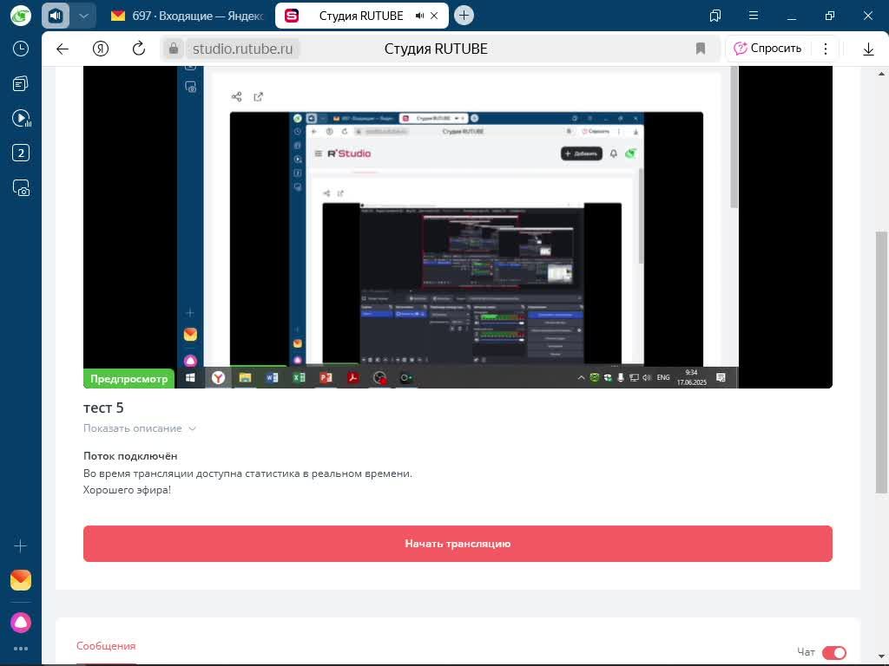The image size is (889, 666).
Task: Show the open tabs counter "2"
Action: pyautogui.click(x=21, y=153)
